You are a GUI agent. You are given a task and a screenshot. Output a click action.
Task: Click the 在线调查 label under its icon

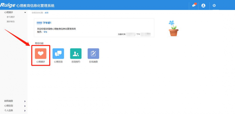coord(93,62)
